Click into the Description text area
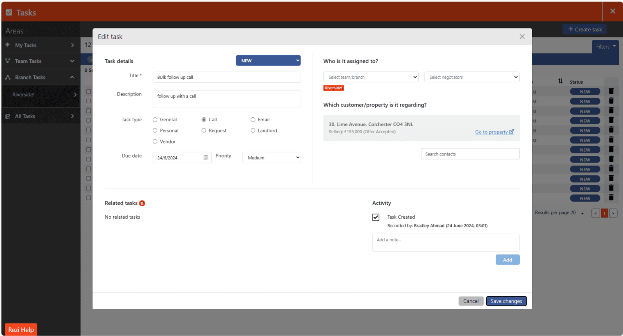 pos(227,99)
